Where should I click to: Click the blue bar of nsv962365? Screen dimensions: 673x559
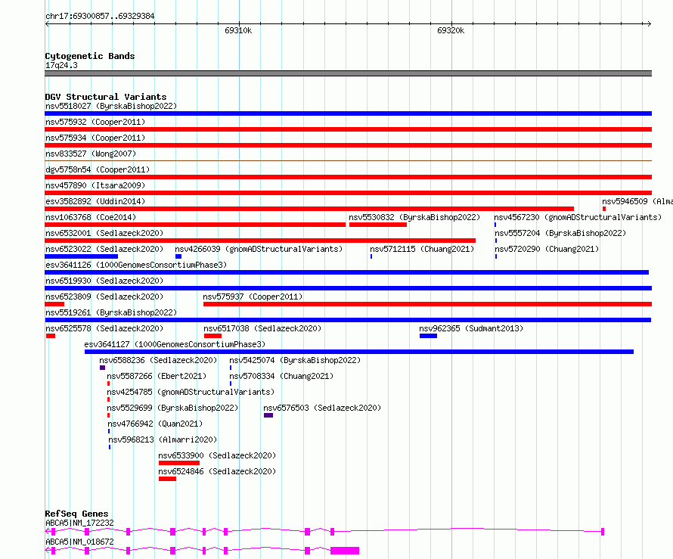428,336
